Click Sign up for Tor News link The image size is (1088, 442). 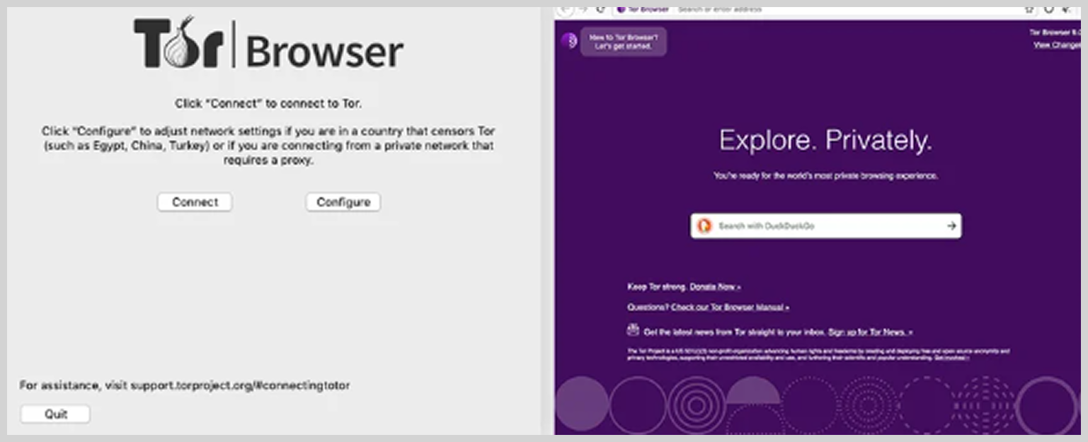pos(870,332)
